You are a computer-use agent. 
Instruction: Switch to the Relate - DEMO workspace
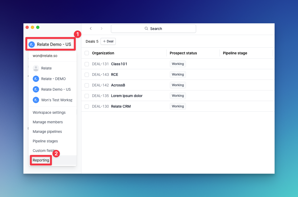tap(52, 79)
